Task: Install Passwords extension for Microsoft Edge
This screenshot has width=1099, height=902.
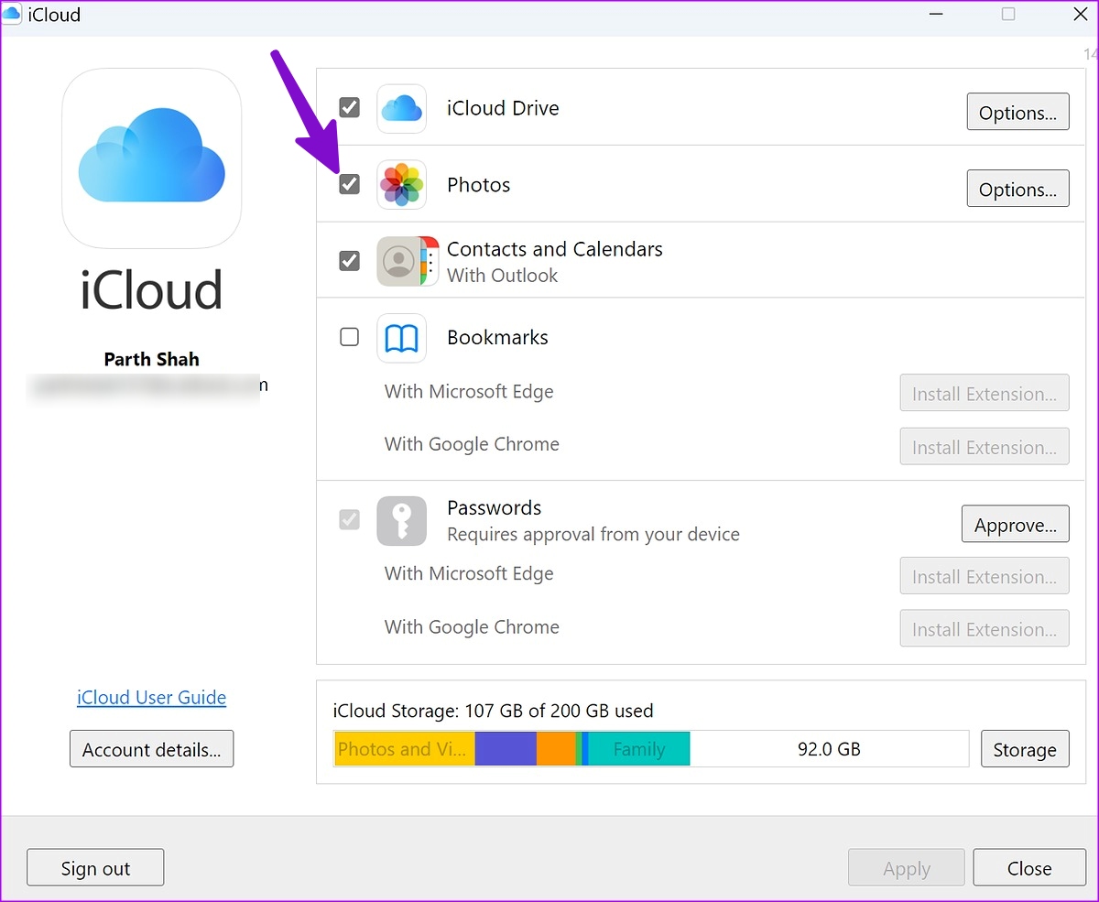Action: (985, 576)
